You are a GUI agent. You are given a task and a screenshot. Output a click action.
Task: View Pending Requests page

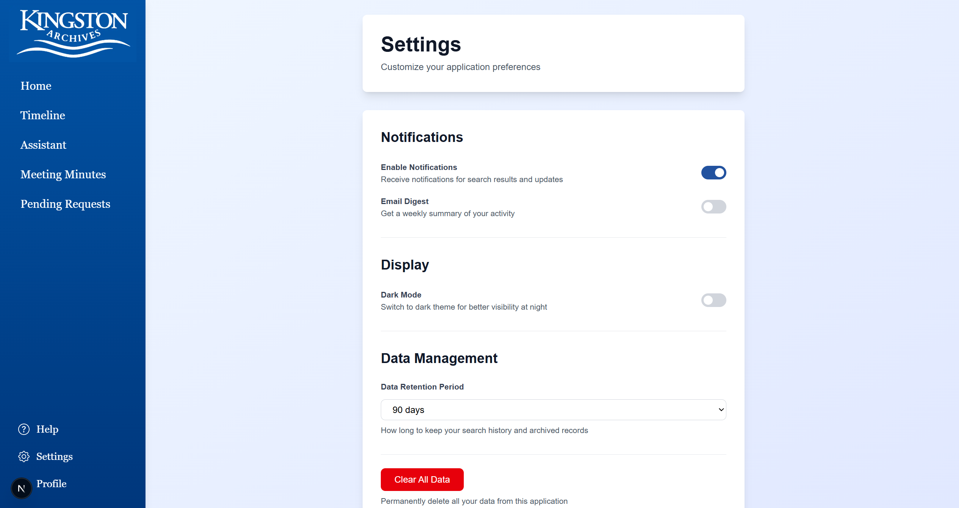point(65,204)
